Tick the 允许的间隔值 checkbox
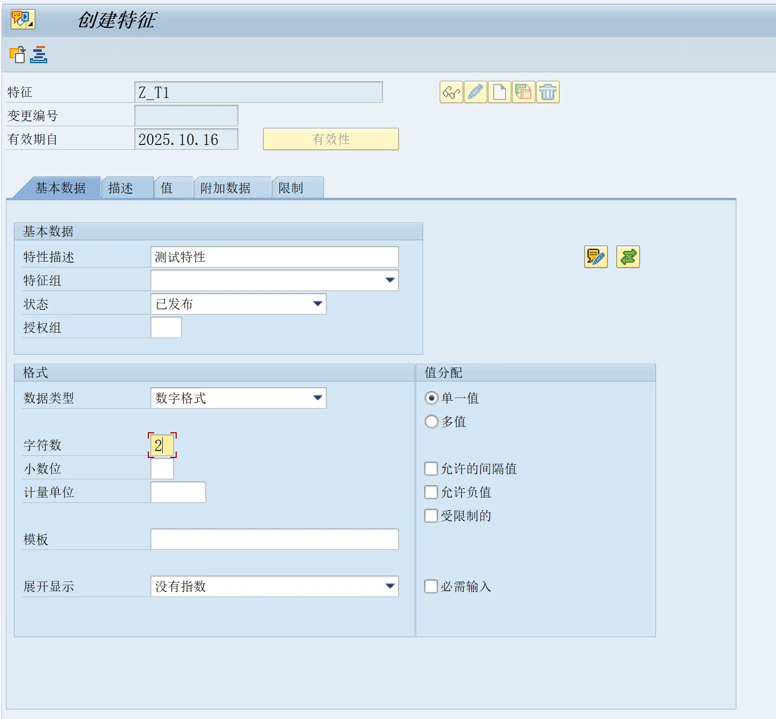 click(431, 469)
